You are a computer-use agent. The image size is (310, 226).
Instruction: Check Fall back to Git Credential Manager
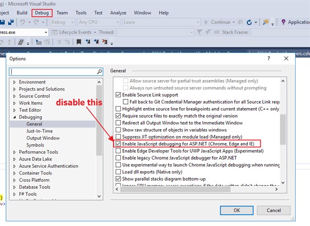pos(125,101)
